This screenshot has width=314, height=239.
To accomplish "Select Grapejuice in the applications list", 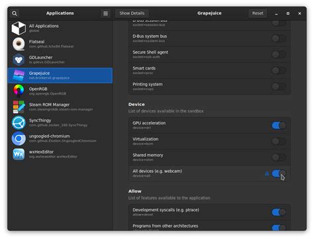I will coord(60,75).
